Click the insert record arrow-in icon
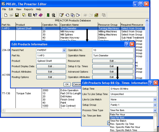This screenshot has height=132, width=159. [67, 15]
